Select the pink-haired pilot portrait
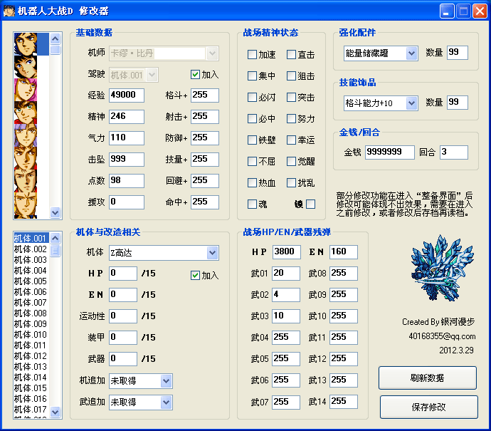 click(26, 89)
